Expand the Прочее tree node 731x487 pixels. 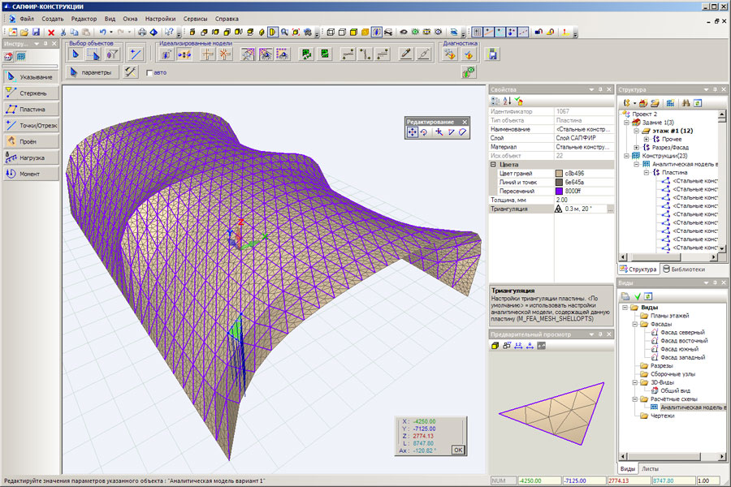[647, 139]
